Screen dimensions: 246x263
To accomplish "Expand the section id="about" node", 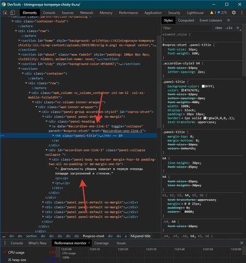I will 20,54.
